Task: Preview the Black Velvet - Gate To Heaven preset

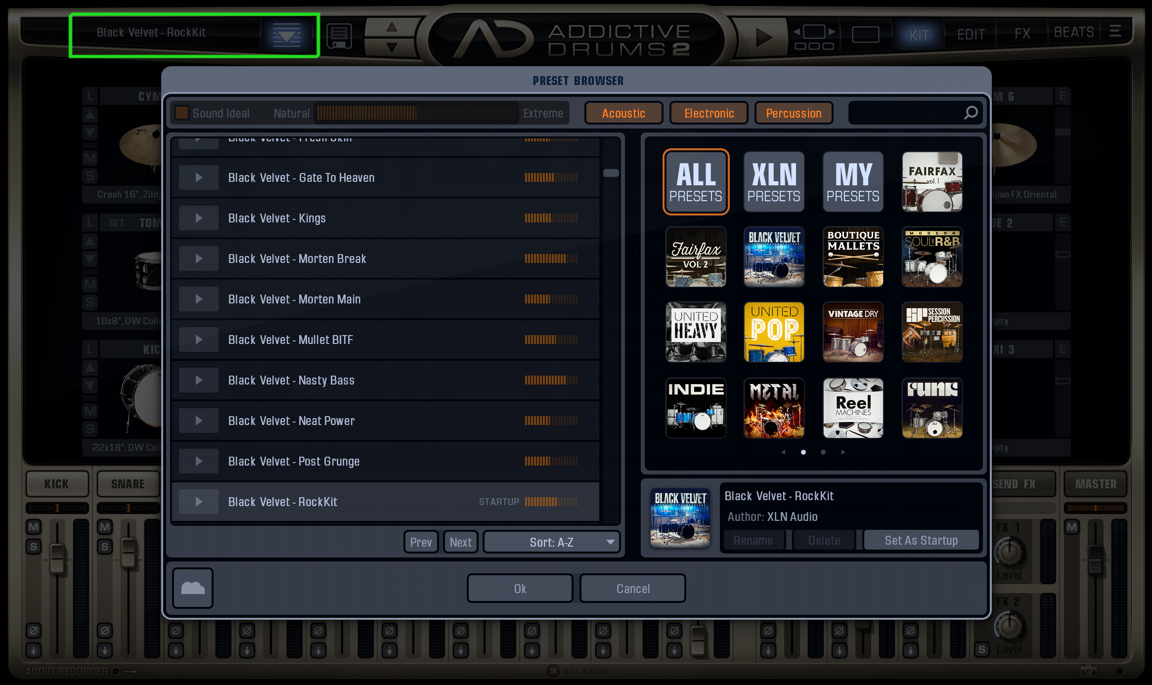Action: click(x=199, y=177)
